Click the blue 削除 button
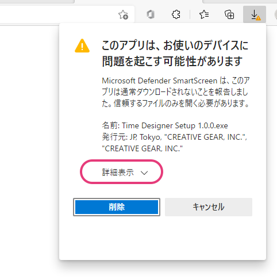277x279 pixels. pyautogui.click(x=117, y=207)
